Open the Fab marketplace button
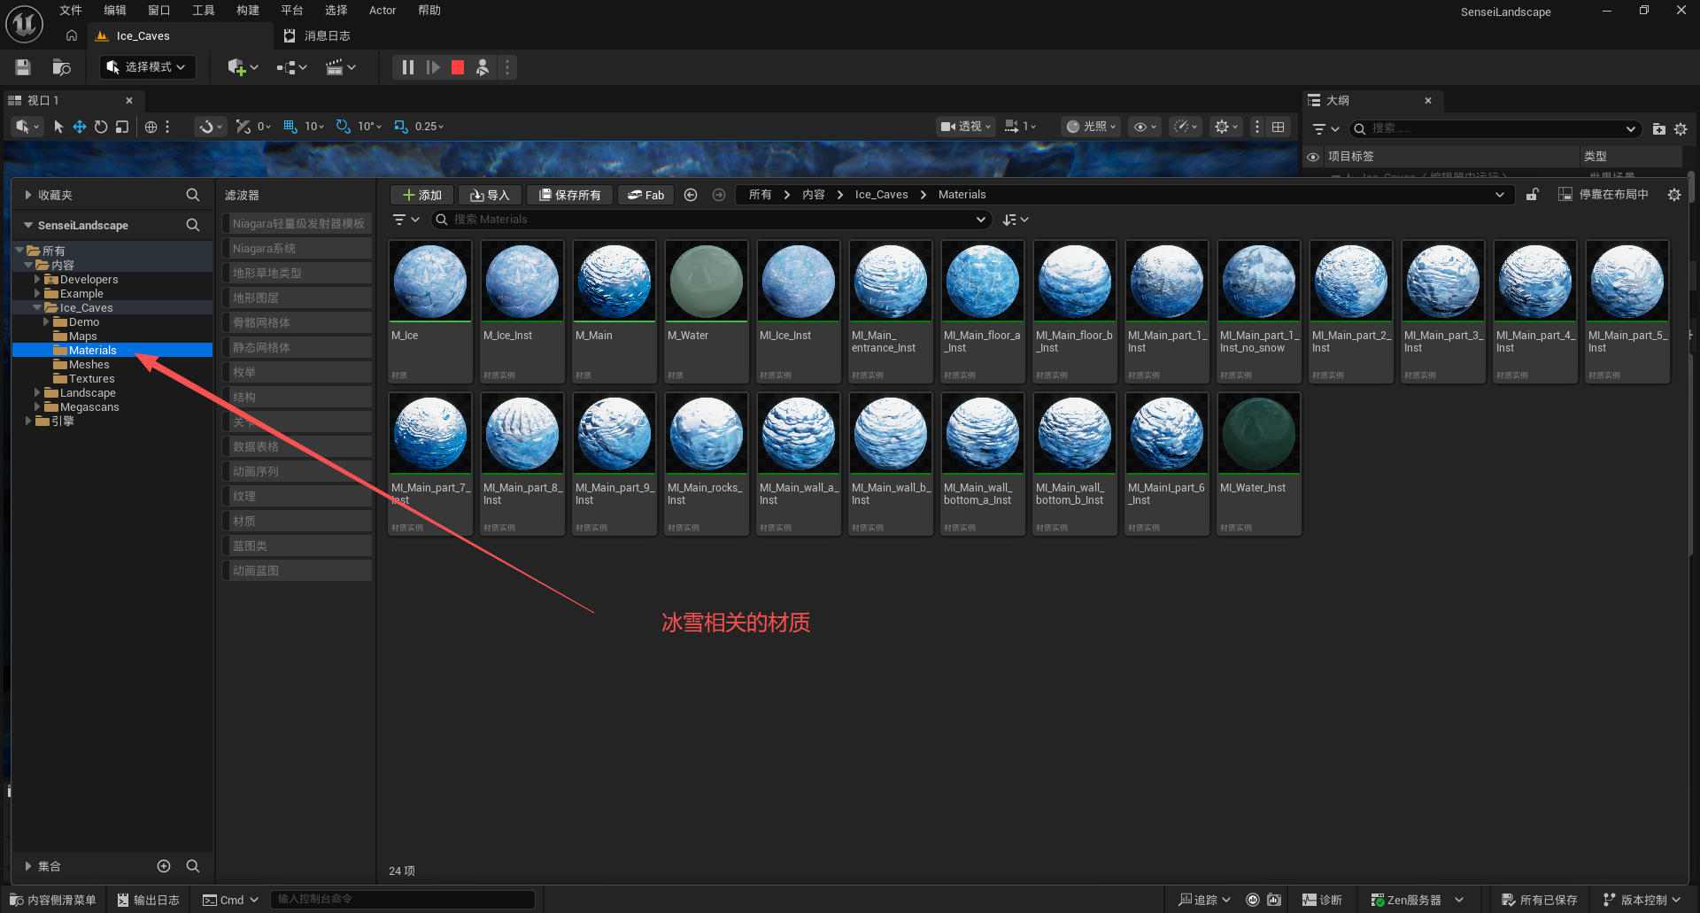 [646, 195]
